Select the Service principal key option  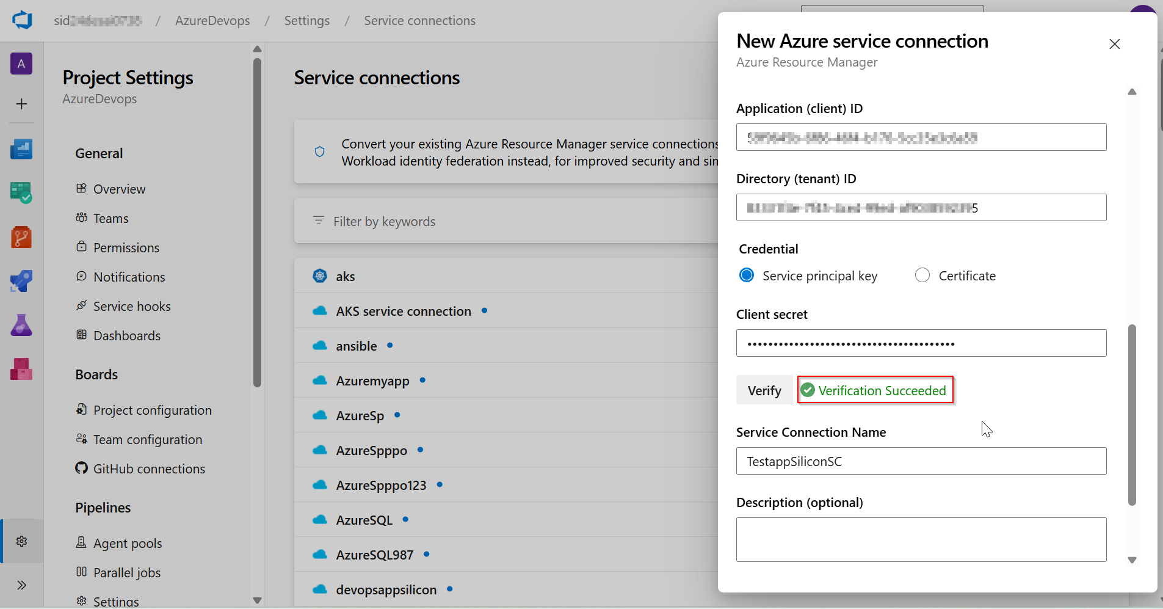[747, 275]
